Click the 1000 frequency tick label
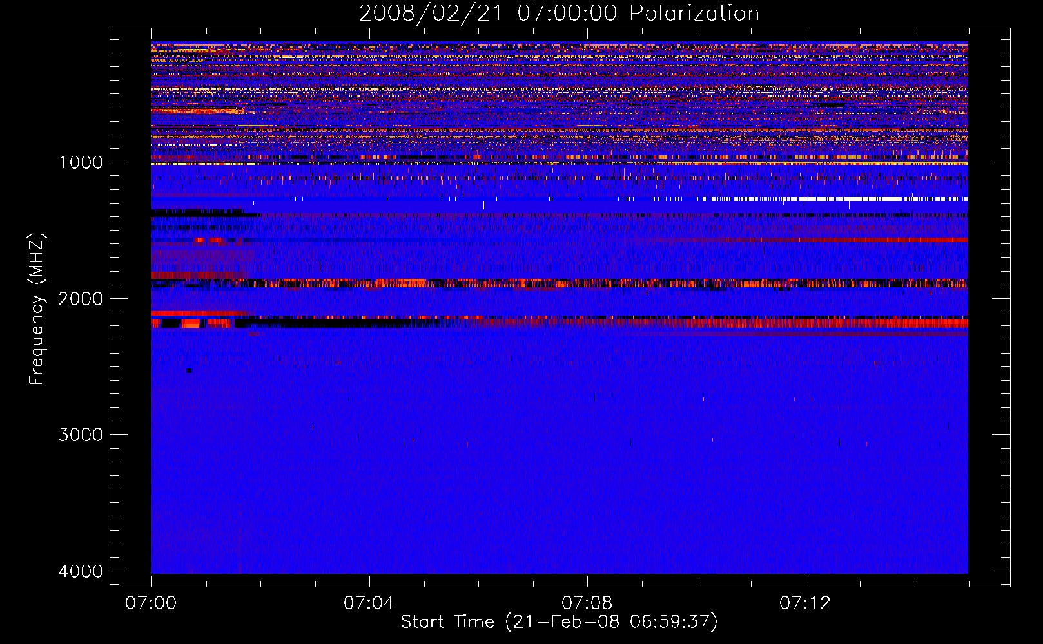Viewport: 1043px width, 644px height. point(81,162)
